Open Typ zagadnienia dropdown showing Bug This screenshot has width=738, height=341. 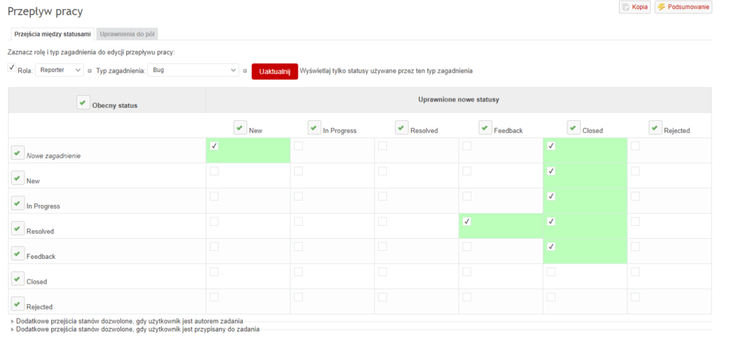coord(193,70)
